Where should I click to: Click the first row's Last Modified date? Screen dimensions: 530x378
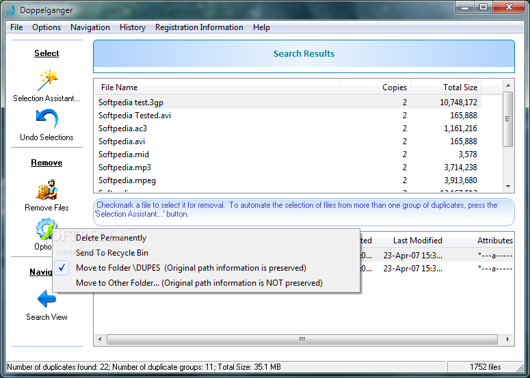click(412, 256)
